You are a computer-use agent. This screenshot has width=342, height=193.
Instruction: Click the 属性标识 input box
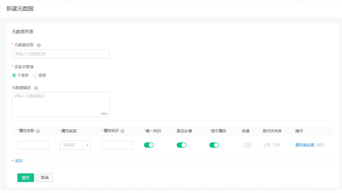[117, 145]
